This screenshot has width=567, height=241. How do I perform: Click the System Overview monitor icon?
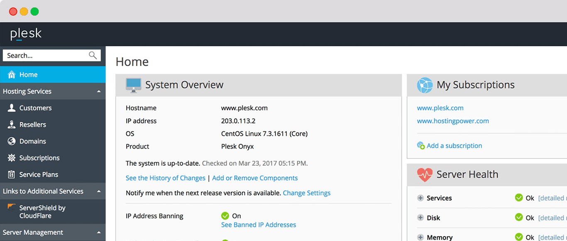tap(134, 85)
